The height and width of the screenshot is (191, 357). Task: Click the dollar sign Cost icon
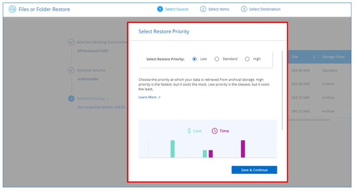(x=189, y=131)
